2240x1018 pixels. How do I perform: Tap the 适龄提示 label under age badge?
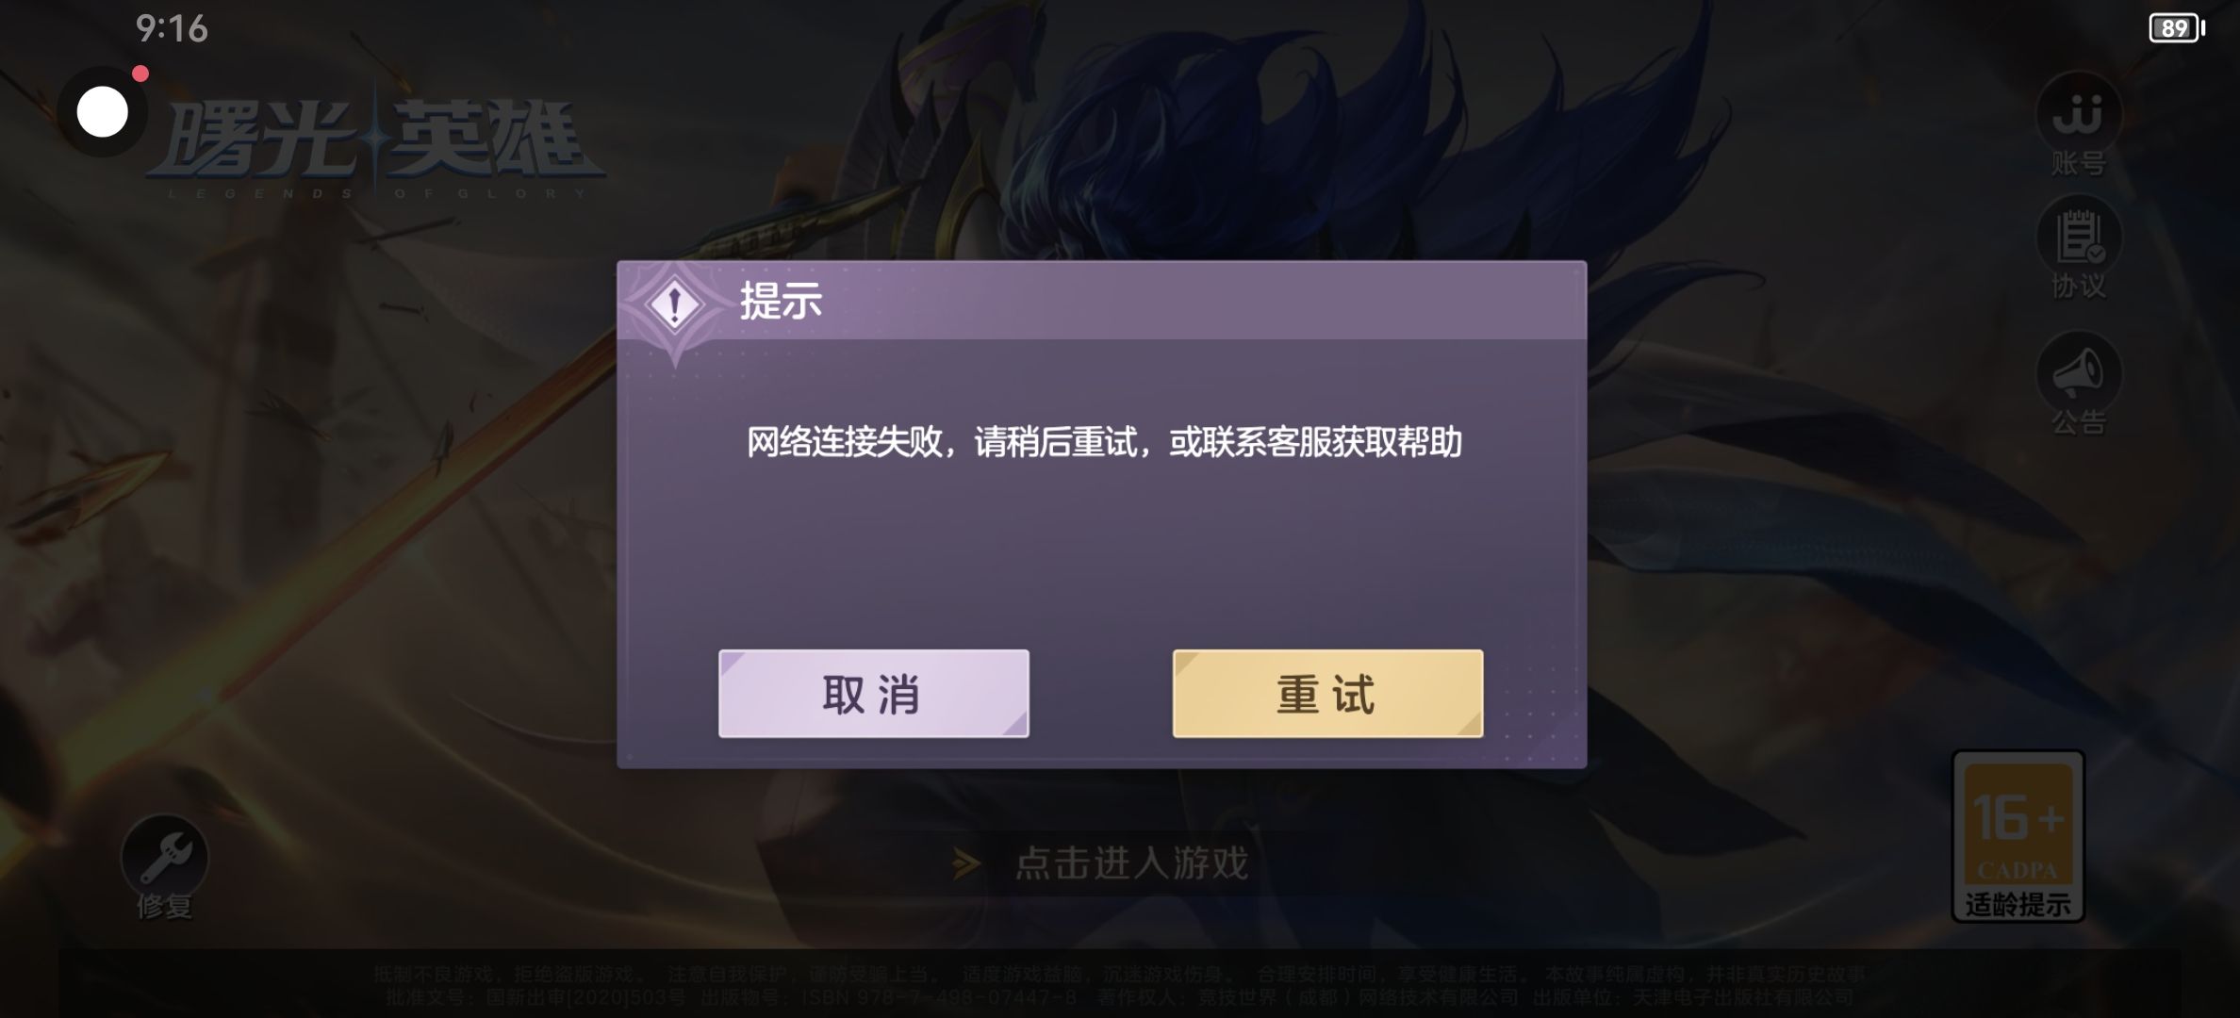2018,905
